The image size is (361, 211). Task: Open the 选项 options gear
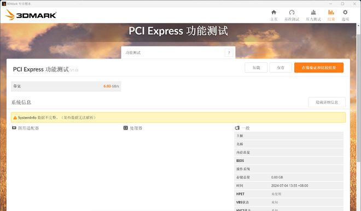point(345,15)
